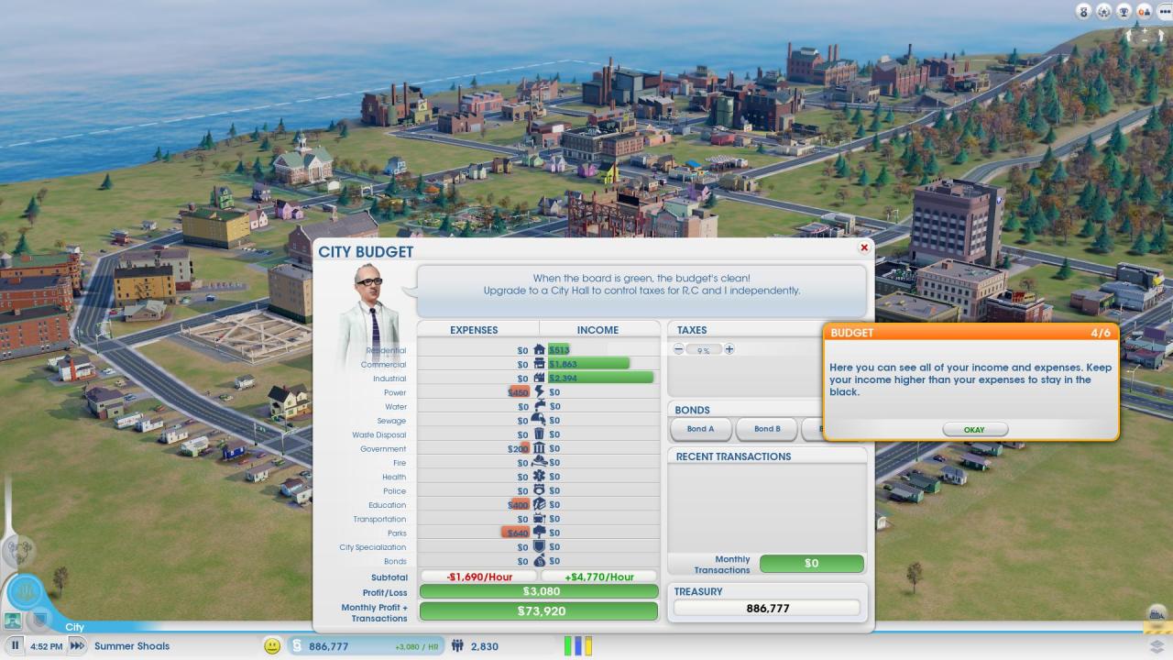Click the Bonds money bag icon
The height and width of the screenshot is (660, 1173).
pyautogui.click(x=539, y=561)
